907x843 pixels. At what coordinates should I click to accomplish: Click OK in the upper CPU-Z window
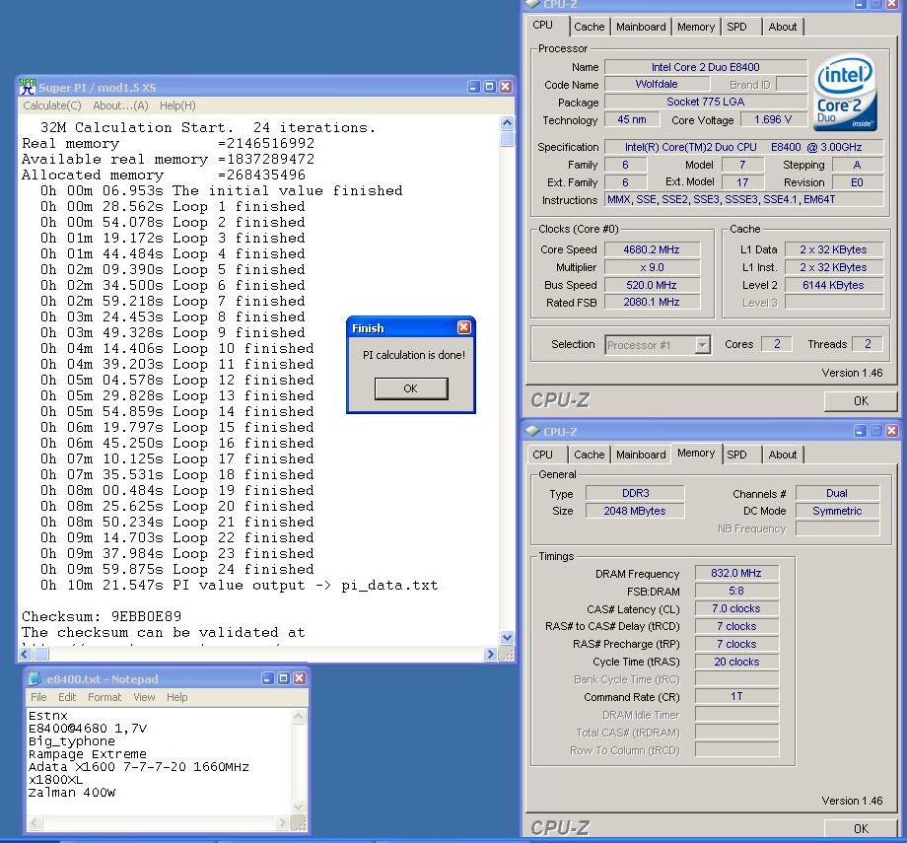(x=861, y=400)
